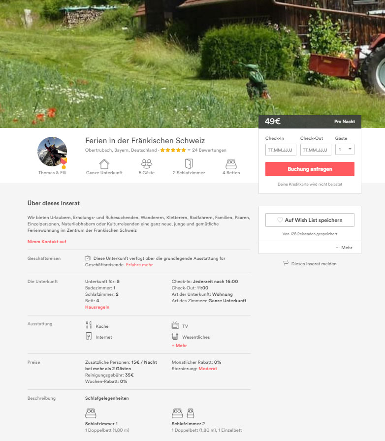Click the 2 Schlafzimmer door icon
385x441 pixels.
[189, 164]
